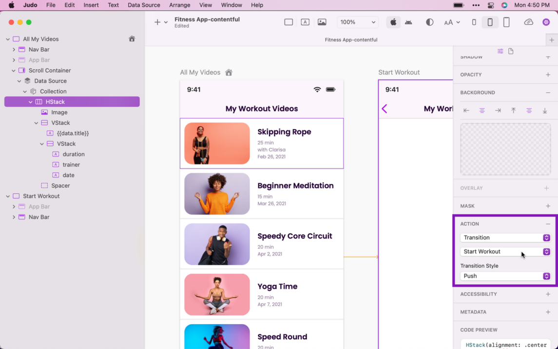Open the Arrange menu
This screenshot has height=349, width=558.
coord(180,5)
